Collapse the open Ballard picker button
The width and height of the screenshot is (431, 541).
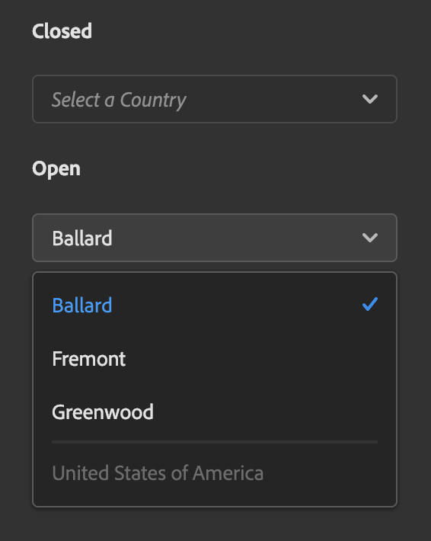click(x=215, y=238)
